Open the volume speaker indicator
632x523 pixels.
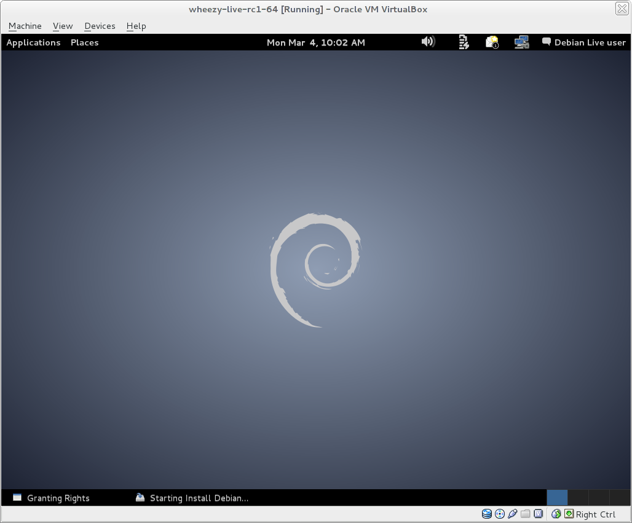click(x=428, y=42)
